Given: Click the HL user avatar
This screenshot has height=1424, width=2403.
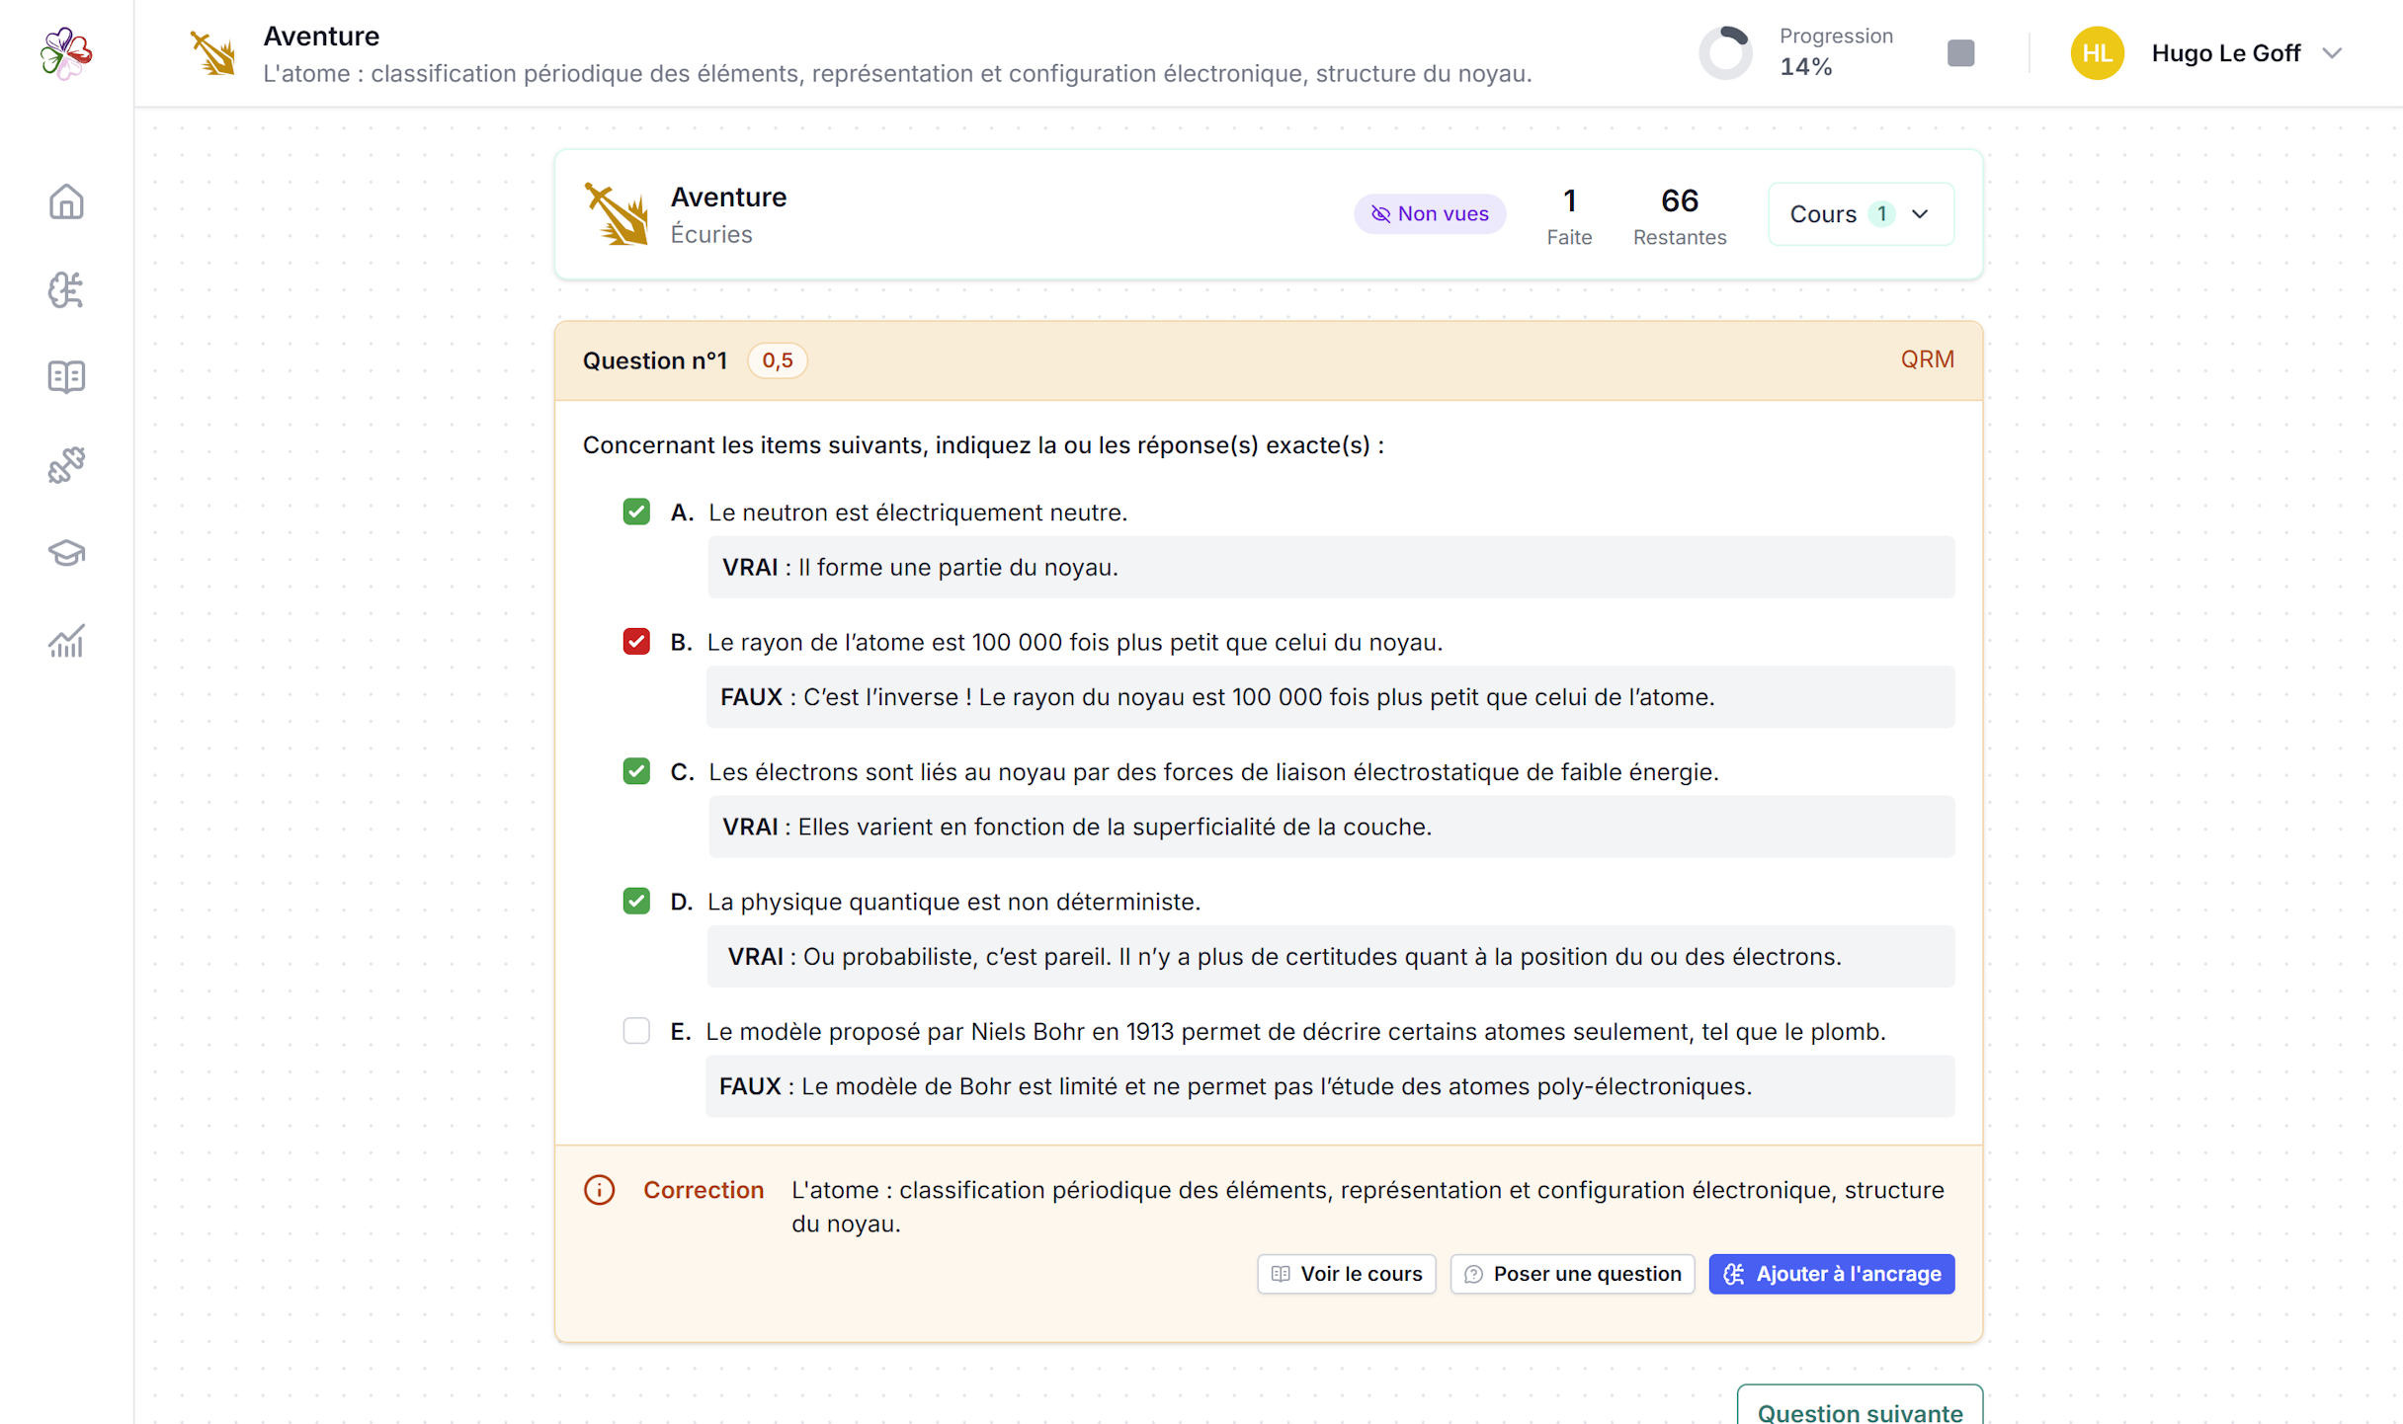Looking at the screenshot, I should point(2097,53).
